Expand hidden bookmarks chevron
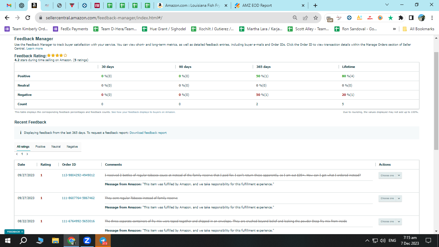 (x=394, y=29)
